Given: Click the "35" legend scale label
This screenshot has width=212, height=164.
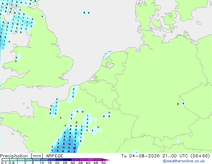Looking at the screenshot, I should [x=80, y=163].
